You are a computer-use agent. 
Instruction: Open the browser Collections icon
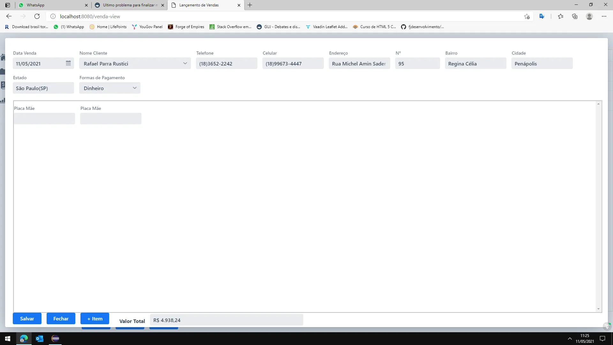pyautogui.click(x=575, y=16)
